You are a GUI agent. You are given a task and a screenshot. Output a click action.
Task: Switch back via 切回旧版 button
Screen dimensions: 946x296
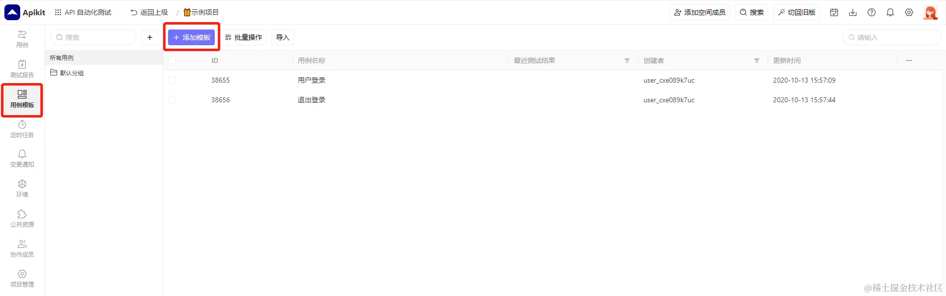coord(797,12)
